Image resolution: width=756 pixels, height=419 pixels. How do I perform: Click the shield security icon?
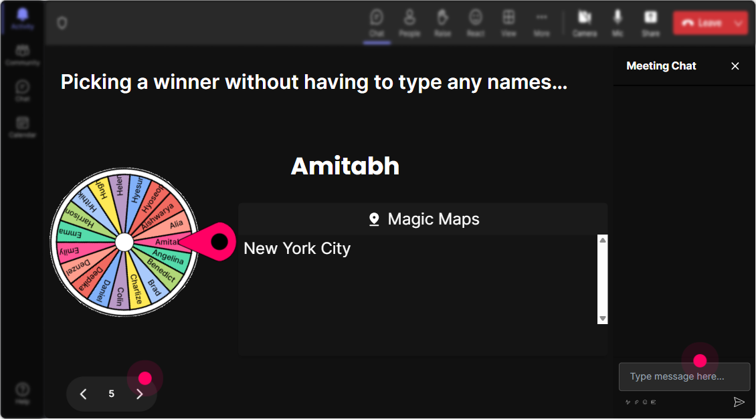point(62,23)
